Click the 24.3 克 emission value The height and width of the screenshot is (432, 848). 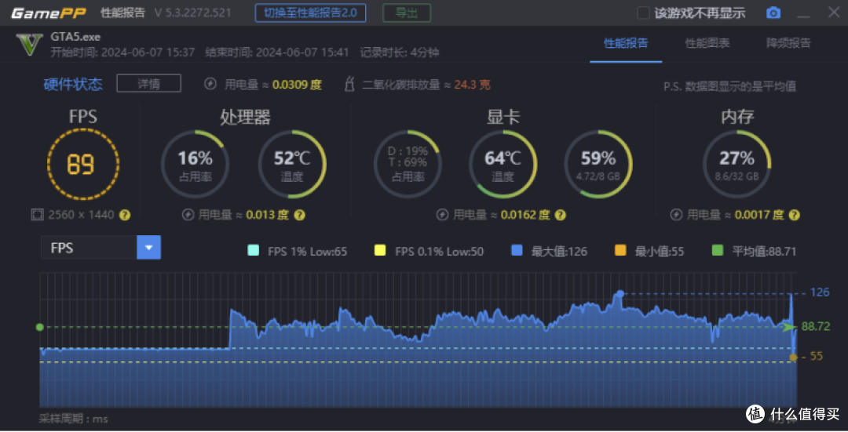tap(472, 84)
